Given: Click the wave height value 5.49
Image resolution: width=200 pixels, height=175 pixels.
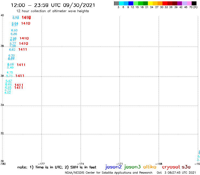Looking at the screenshot, I should (10, 68).
